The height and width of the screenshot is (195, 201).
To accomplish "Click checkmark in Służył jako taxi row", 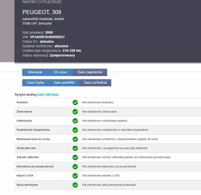I will [x=75, y=148].
